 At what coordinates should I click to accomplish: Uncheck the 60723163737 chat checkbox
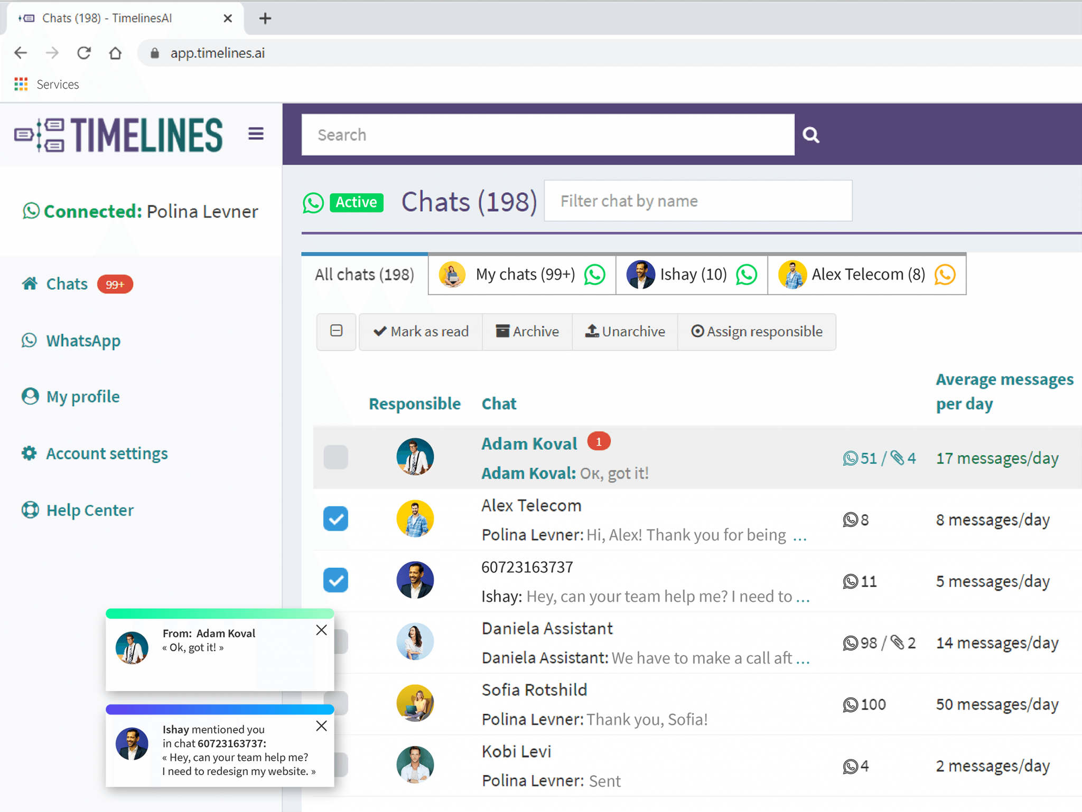point(335,580)
